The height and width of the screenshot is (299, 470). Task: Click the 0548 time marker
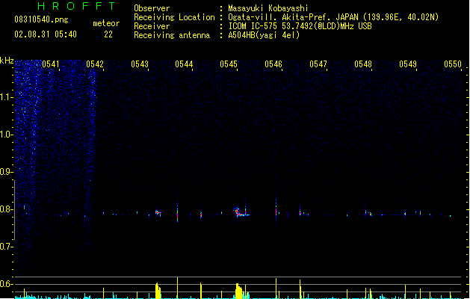coord(363,64)
